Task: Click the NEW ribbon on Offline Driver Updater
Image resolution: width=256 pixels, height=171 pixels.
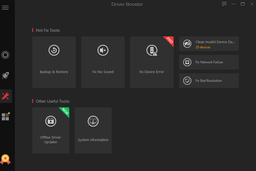Action: point(65,111)
